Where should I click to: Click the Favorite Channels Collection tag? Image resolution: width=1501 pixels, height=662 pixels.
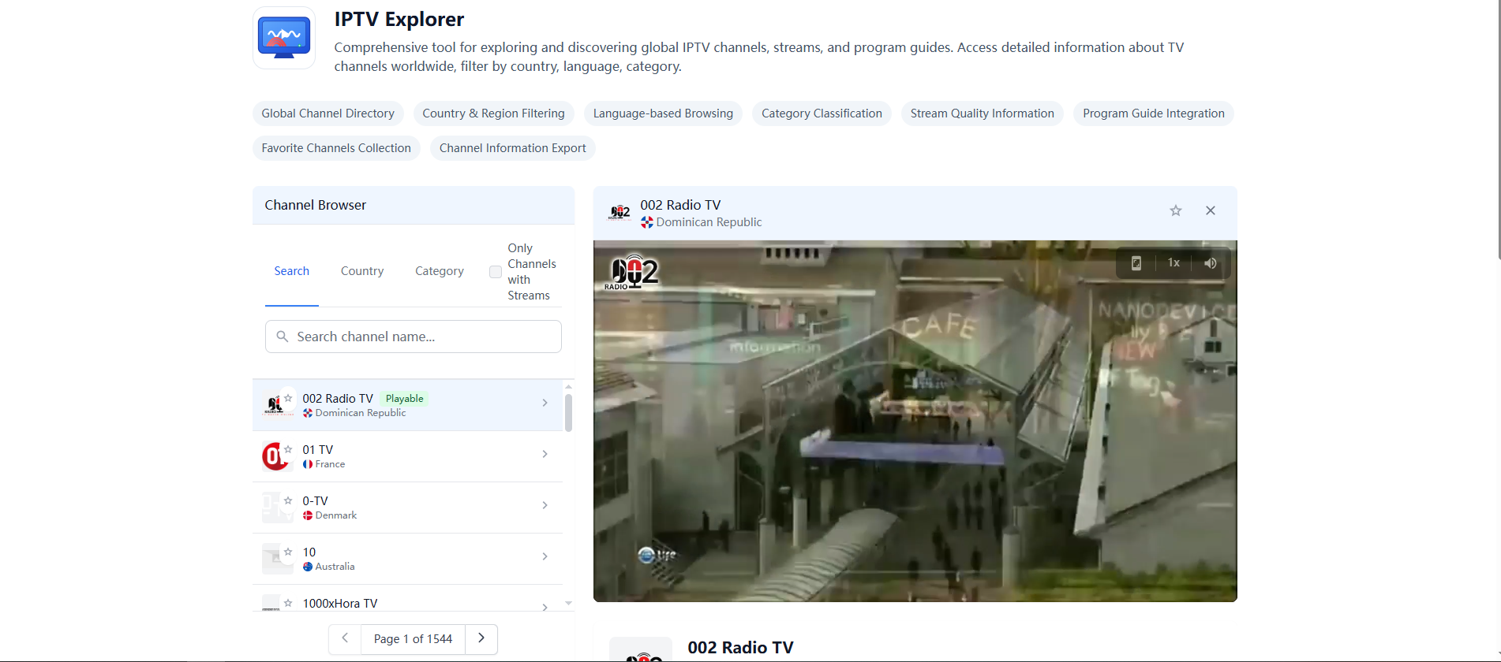pyautogui.click(x=336, y=148)
